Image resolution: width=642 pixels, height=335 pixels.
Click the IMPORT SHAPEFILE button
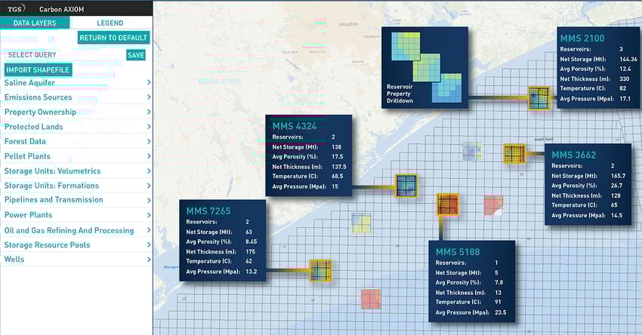pyautogui.click(x=38, y=70)
